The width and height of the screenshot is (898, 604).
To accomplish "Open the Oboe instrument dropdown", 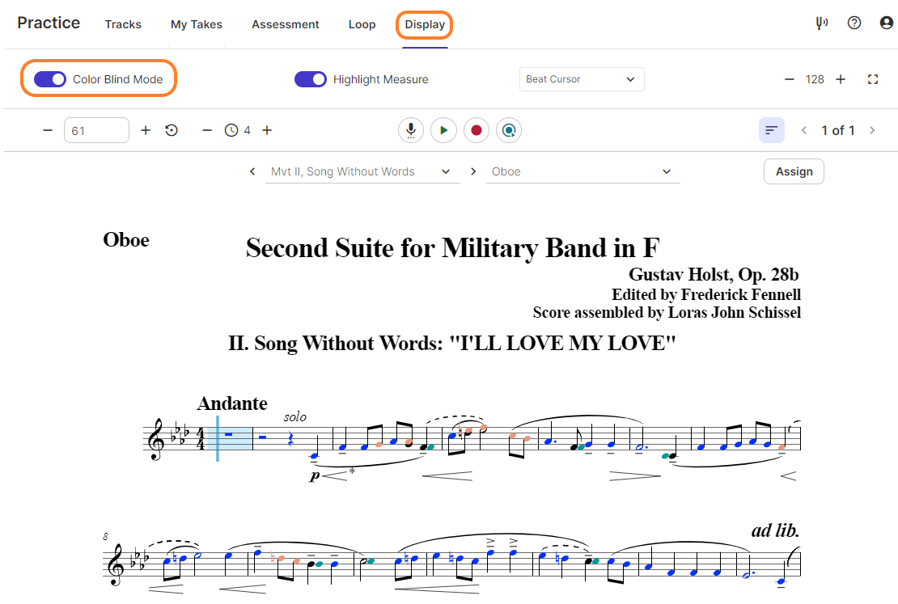I will 582,171.
